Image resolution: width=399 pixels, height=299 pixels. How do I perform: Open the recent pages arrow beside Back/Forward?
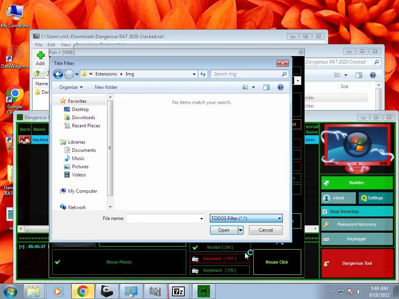click(77, 74)
